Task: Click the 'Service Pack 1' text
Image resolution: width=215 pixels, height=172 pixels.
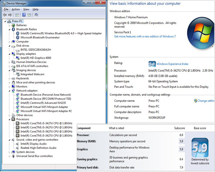Action: point(123,32)
